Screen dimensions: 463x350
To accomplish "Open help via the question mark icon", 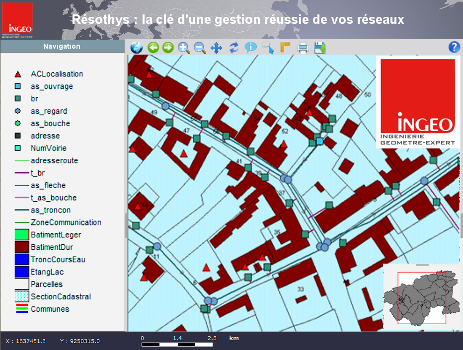I will point(454,47).
